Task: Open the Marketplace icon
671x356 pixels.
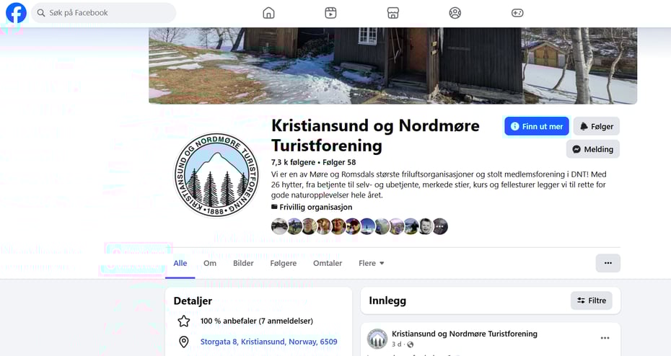Action: click(392, 13)
